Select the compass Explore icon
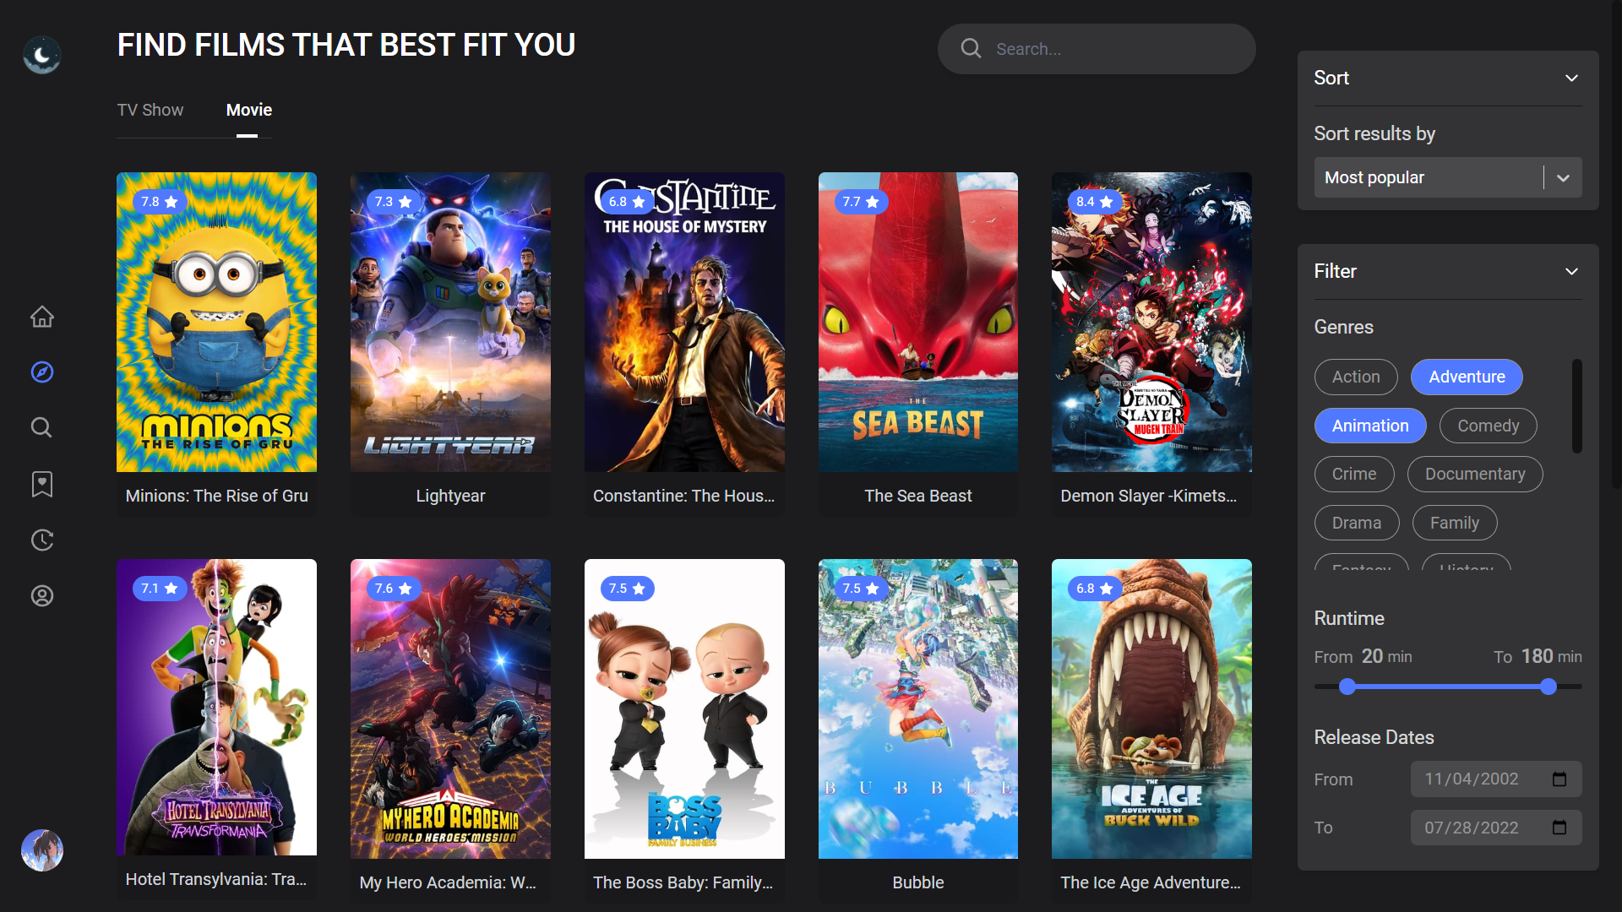 [42, 372]
